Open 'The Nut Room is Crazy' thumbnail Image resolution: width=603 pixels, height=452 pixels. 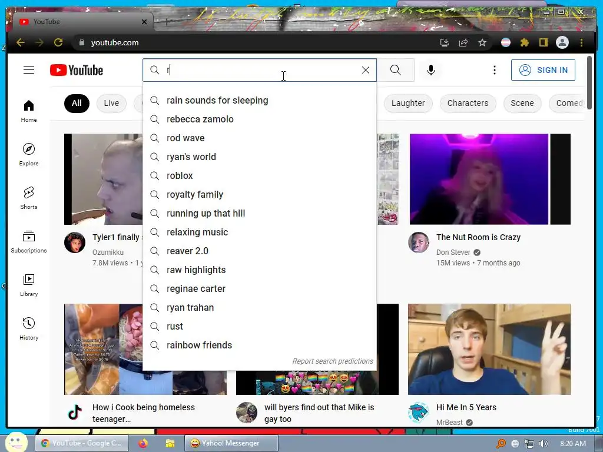[490, 179]
